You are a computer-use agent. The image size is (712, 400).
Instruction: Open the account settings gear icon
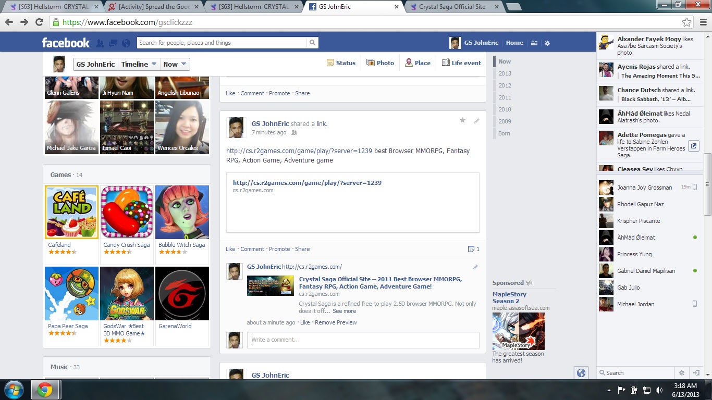(x=547, y=43)
